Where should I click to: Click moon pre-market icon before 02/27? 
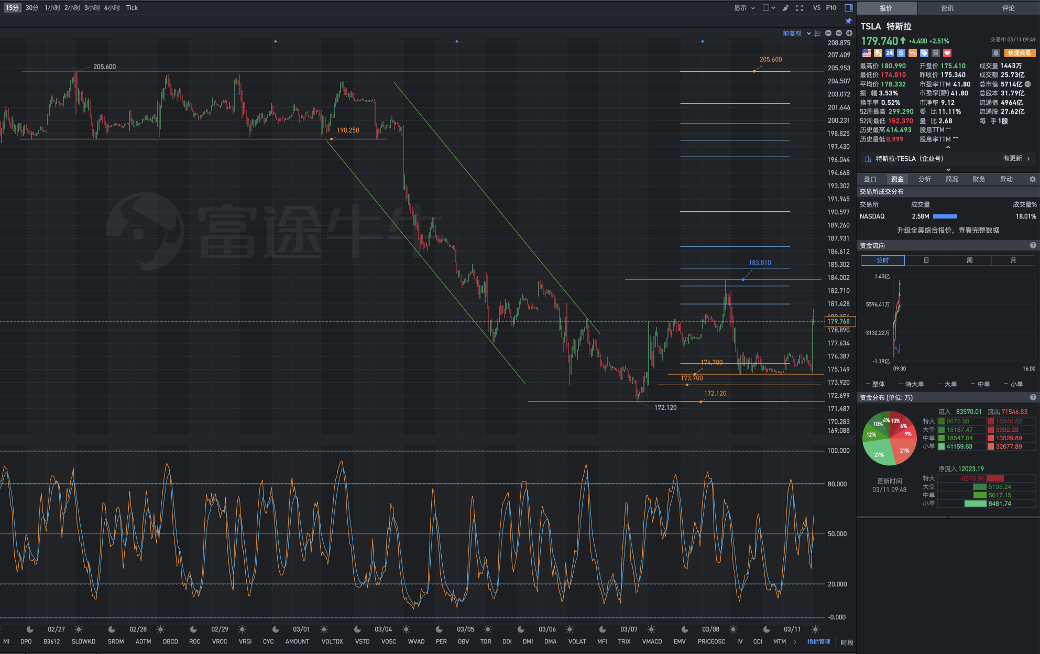click(x=30, y=629)
